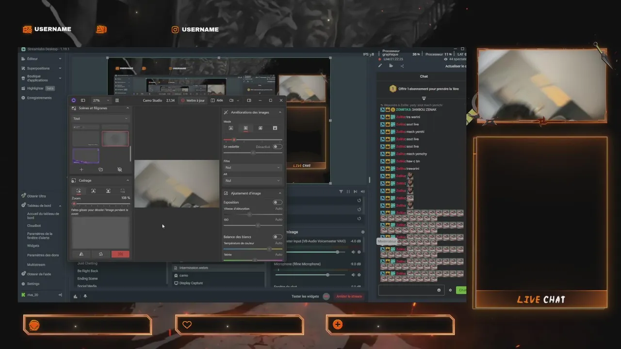This screenshot has width=621, height=349.
Task: Toggle the En vedette switch
Action: point(277,146)
